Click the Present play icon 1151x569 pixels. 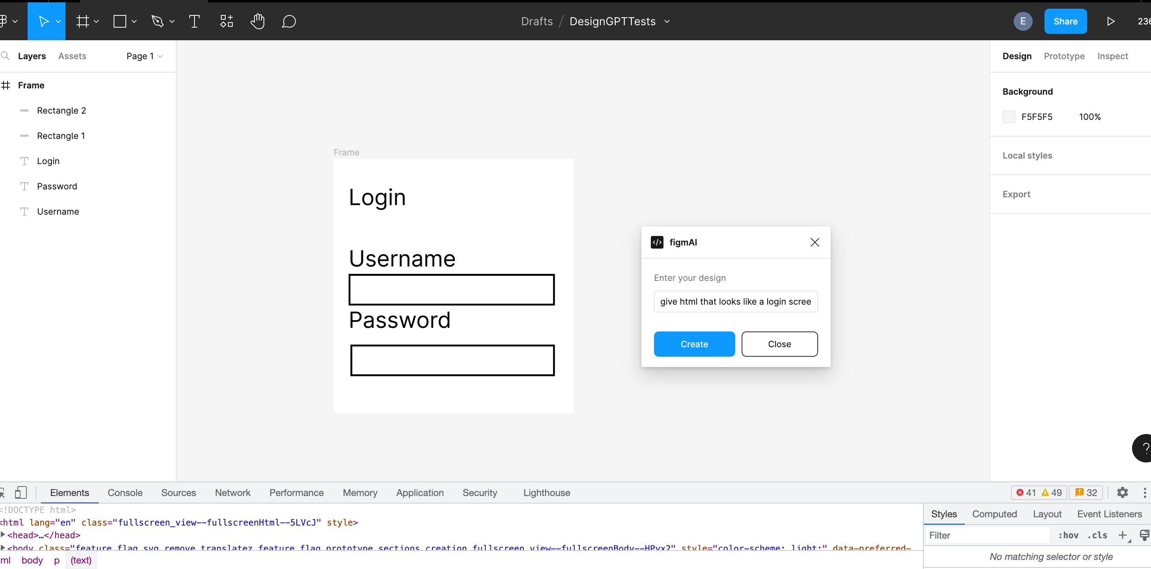(x=1110, y=21)
